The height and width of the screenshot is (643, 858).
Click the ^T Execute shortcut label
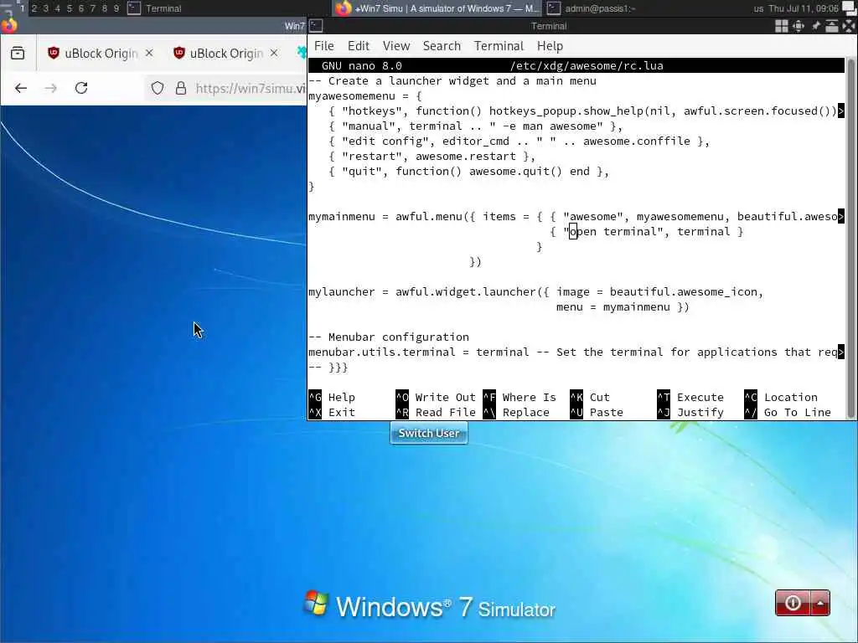pyautogui.click(x=690, y=398)
